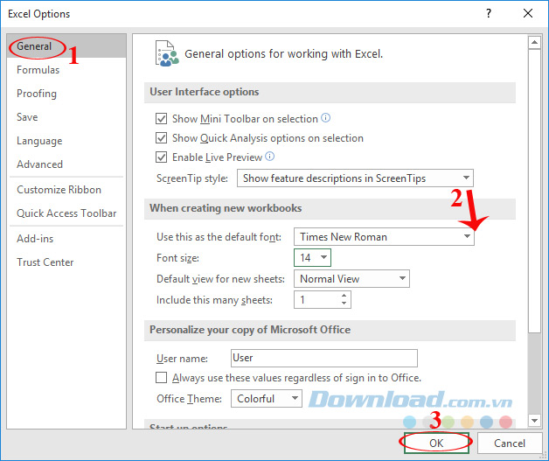The width and height of the screenshot is (549, 461).
Task: Click the scrollbar up arrow
Action: pyautogui.click(x=534, y=42)
